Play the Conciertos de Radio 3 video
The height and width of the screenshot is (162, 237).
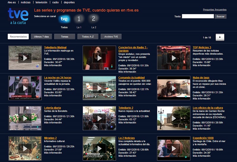tap(99, 58)
